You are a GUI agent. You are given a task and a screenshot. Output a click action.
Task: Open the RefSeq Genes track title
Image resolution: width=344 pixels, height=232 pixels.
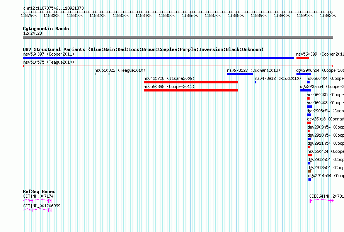point(39,191)
